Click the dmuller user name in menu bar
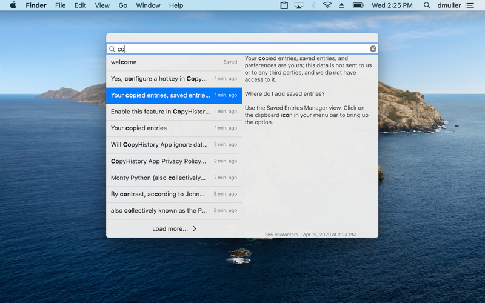This screenshot has height=303, width=485. 449,5
